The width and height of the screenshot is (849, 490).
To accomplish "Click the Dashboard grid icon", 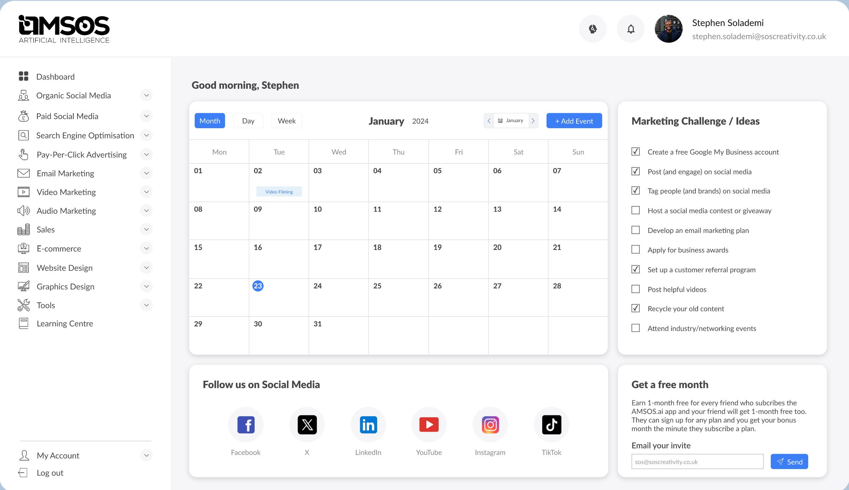I will (23, 76).
